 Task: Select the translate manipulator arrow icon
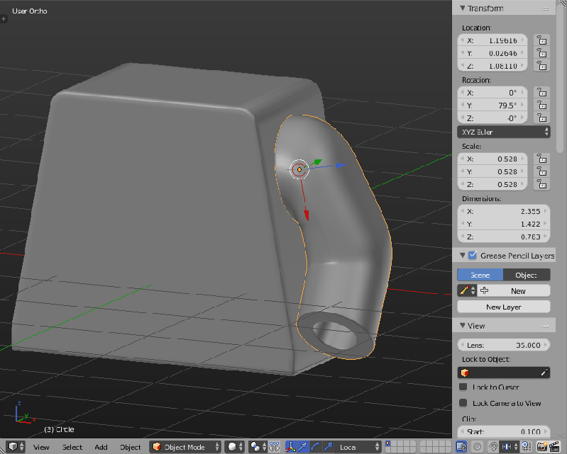pyautogui.click(x=303, y=447)
